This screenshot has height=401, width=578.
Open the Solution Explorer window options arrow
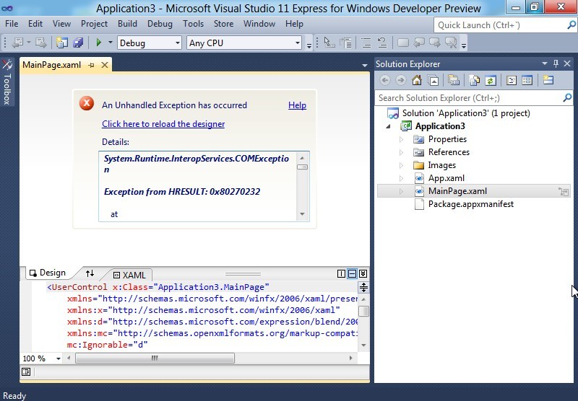point(545,63)
